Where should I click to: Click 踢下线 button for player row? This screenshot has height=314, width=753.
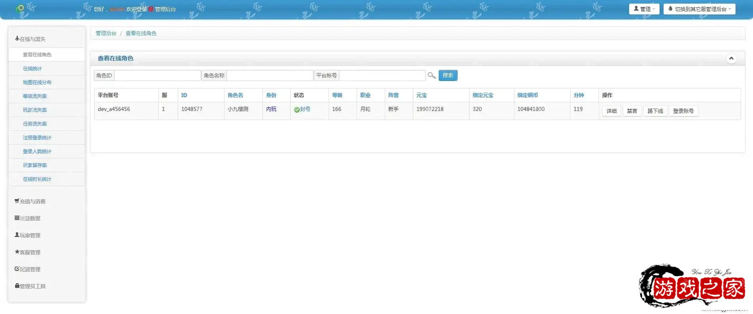[x=655, y=111]
